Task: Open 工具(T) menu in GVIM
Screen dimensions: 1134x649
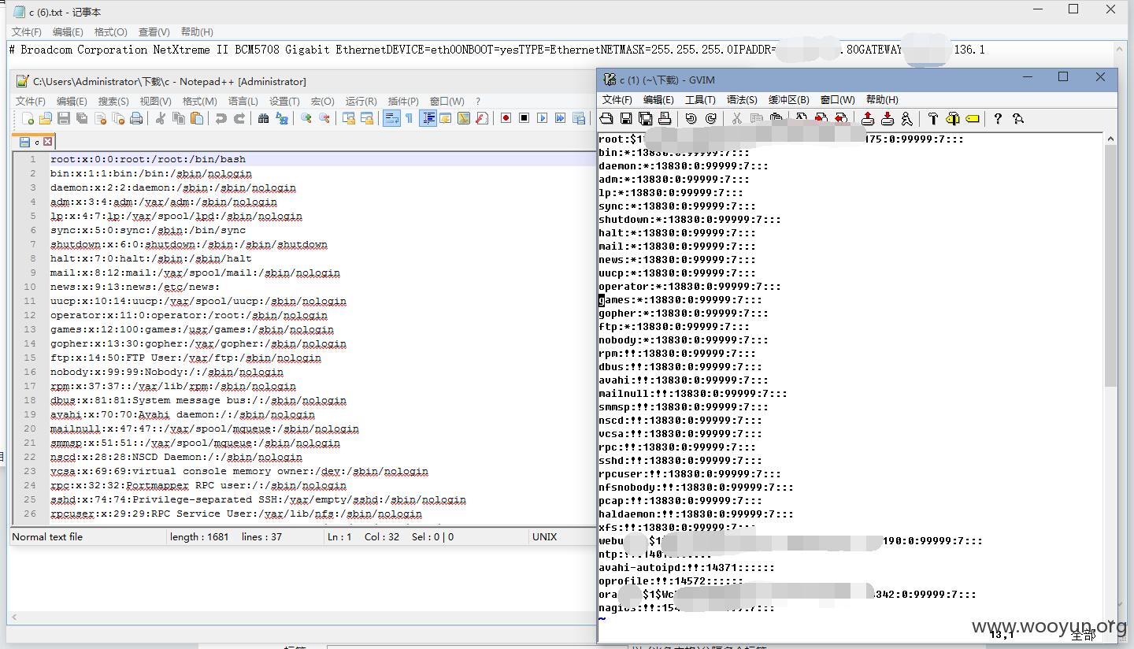Action: (700, 99)
